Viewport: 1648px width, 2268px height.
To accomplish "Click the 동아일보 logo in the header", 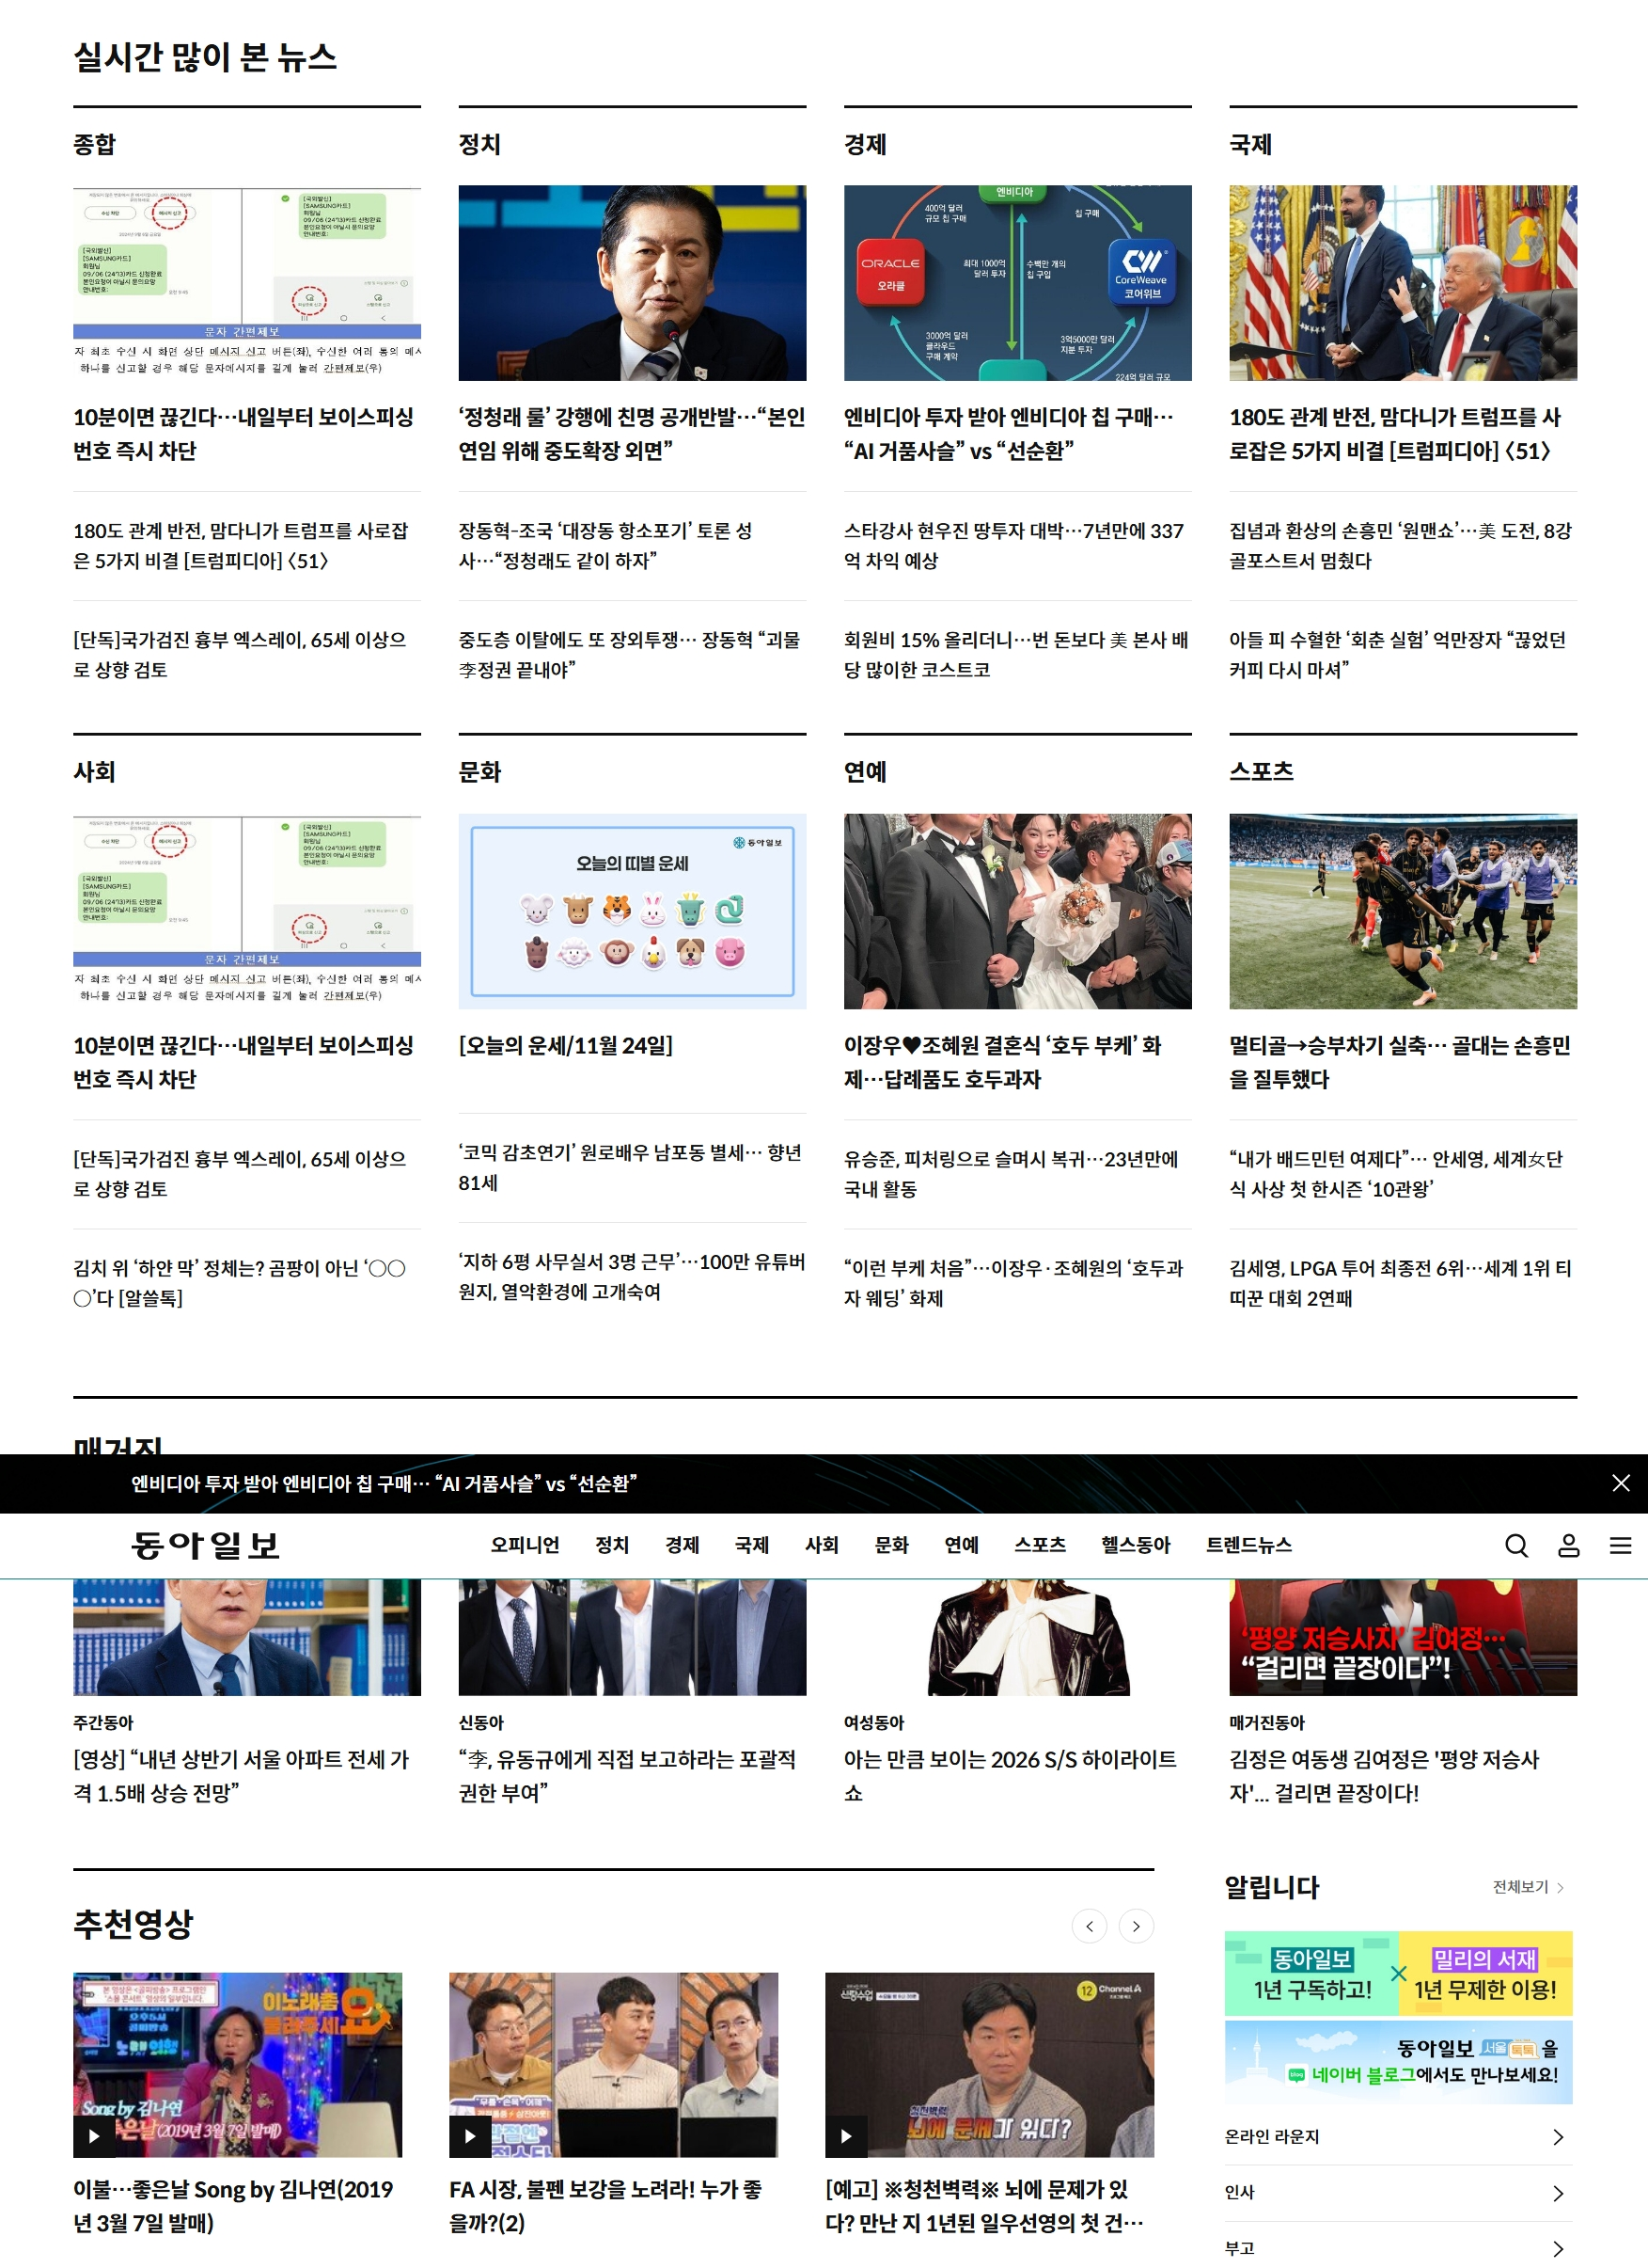I will tap(206, 1545).
